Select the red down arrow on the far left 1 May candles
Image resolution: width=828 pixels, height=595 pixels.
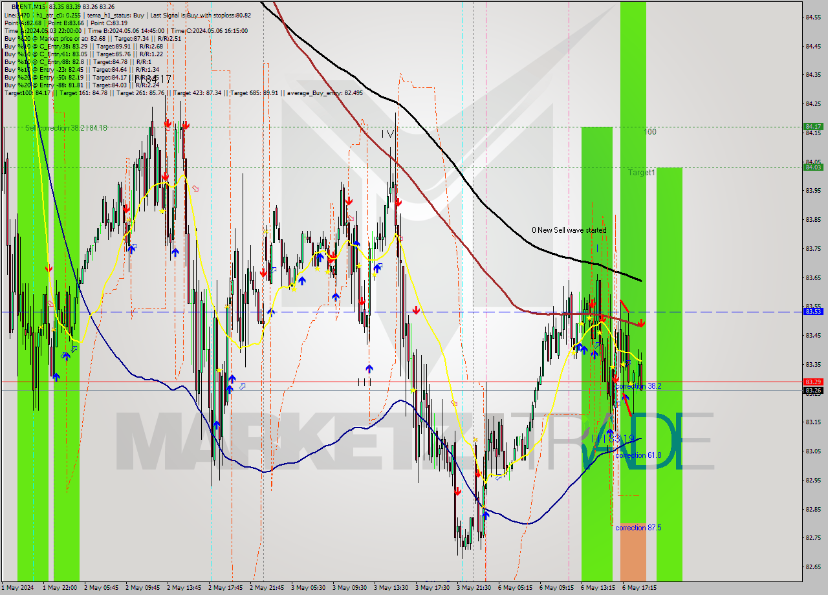[x=49, y=268]
